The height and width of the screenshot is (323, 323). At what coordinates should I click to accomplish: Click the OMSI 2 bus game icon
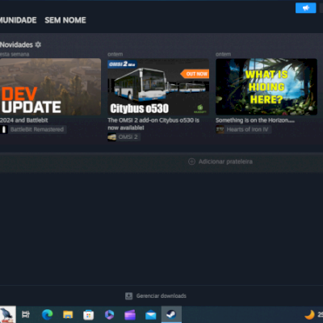112,137
